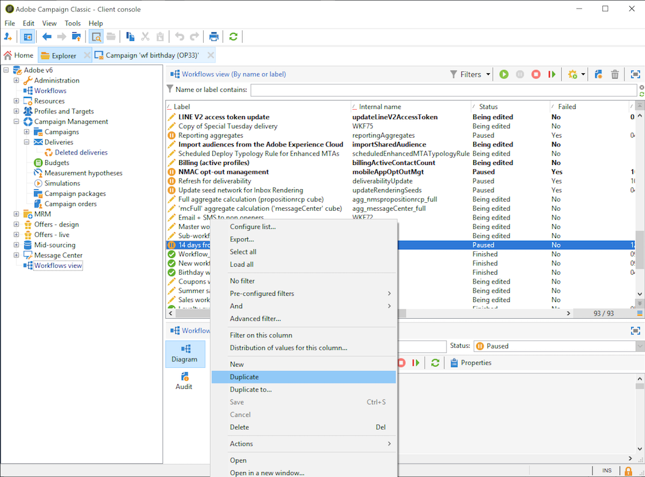Click the Properties button

471,363
